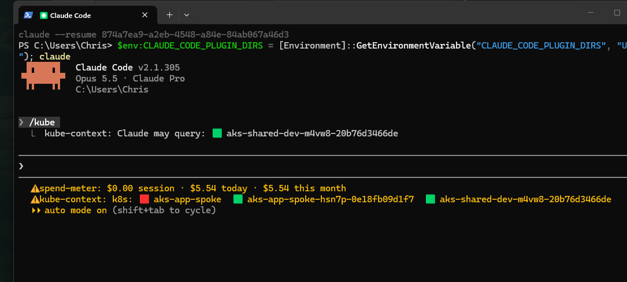This screenshot has height=282, width=627.
Task: Click 'auto mode on' status text
Action: [76, 210]
